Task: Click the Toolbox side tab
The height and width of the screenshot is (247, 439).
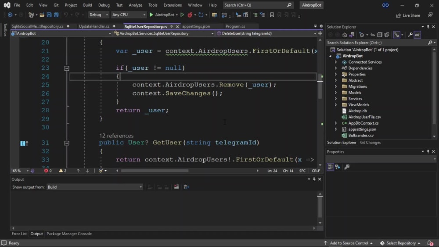Action: coord(5,30)
